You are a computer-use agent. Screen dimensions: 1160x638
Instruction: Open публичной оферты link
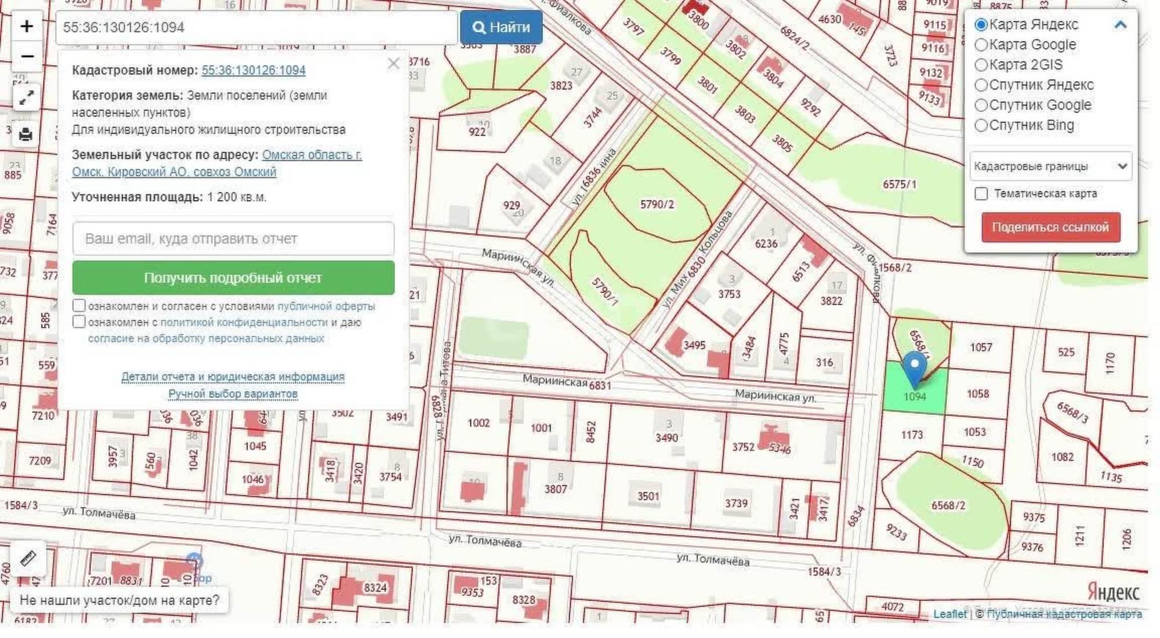pos(326,306)
